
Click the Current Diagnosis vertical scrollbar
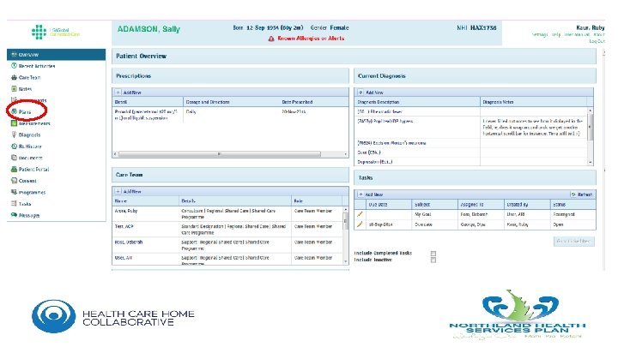pos(590,127)
